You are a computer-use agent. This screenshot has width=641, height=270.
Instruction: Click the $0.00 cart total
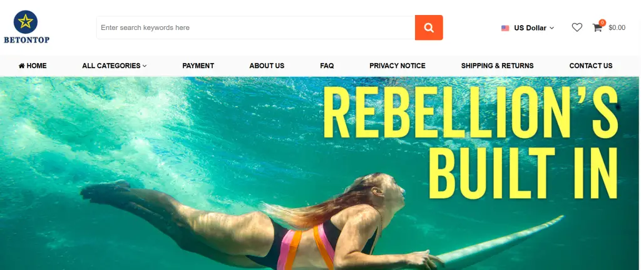(x=617, y=27)
